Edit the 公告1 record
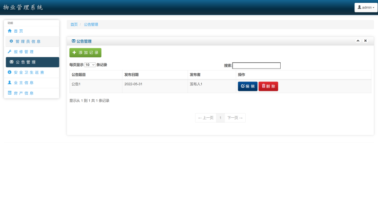 click(248, 87)
